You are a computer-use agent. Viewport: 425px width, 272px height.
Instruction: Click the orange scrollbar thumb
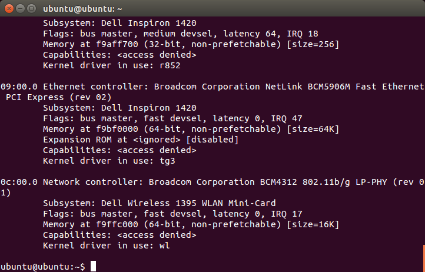(424, 258)
